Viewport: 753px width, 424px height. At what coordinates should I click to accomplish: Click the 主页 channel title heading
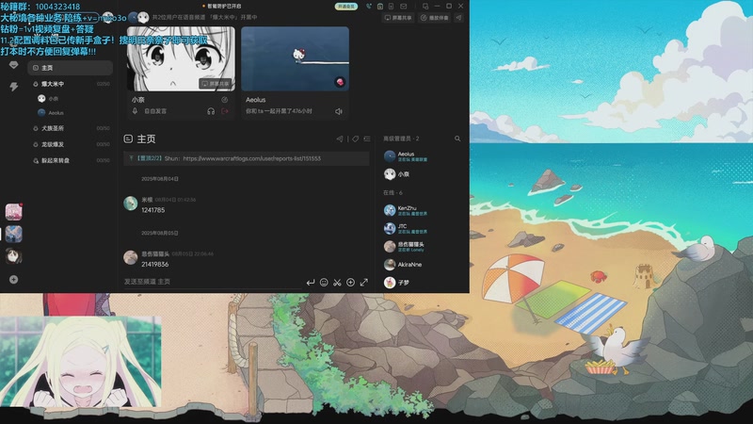coord(146,139)
